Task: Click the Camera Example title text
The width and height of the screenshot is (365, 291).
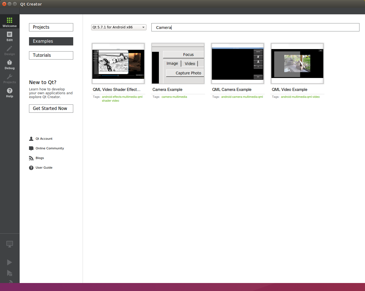Action: (167, 90)
